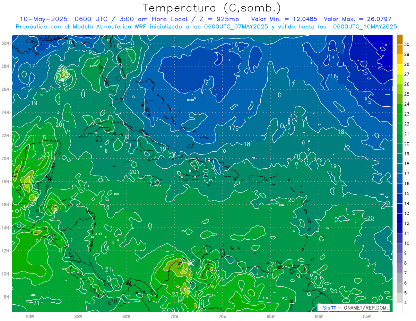Click the '30' label on the color scale
The width and height of the screenshot is (416, 321).
coord(407,45)
